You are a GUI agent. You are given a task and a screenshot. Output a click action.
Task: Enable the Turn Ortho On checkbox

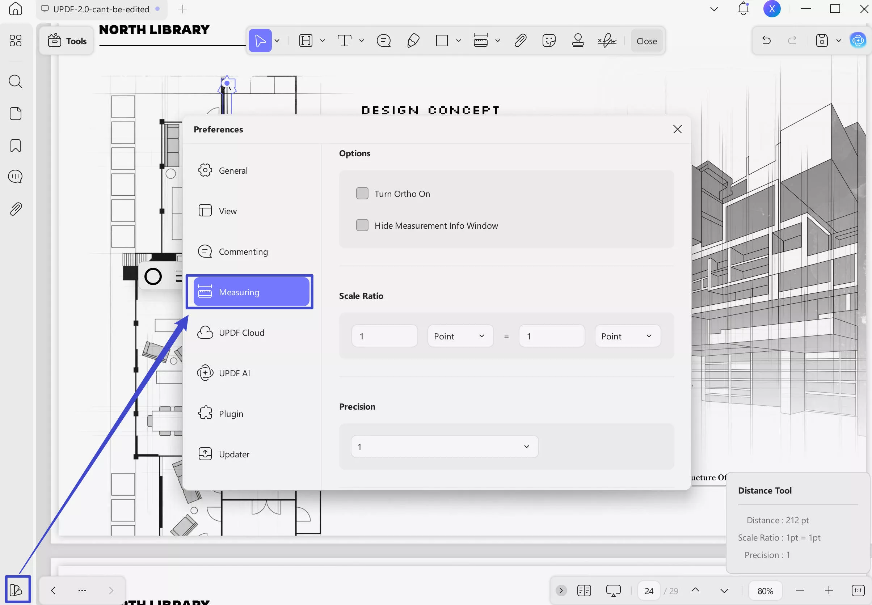point(362,193)
